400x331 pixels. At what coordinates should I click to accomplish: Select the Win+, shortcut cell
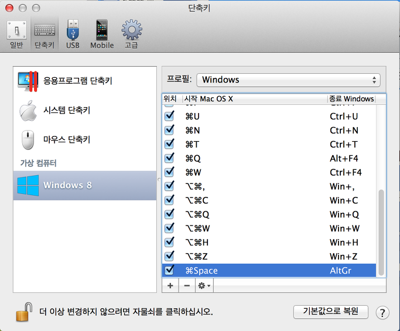coord(342,186)
